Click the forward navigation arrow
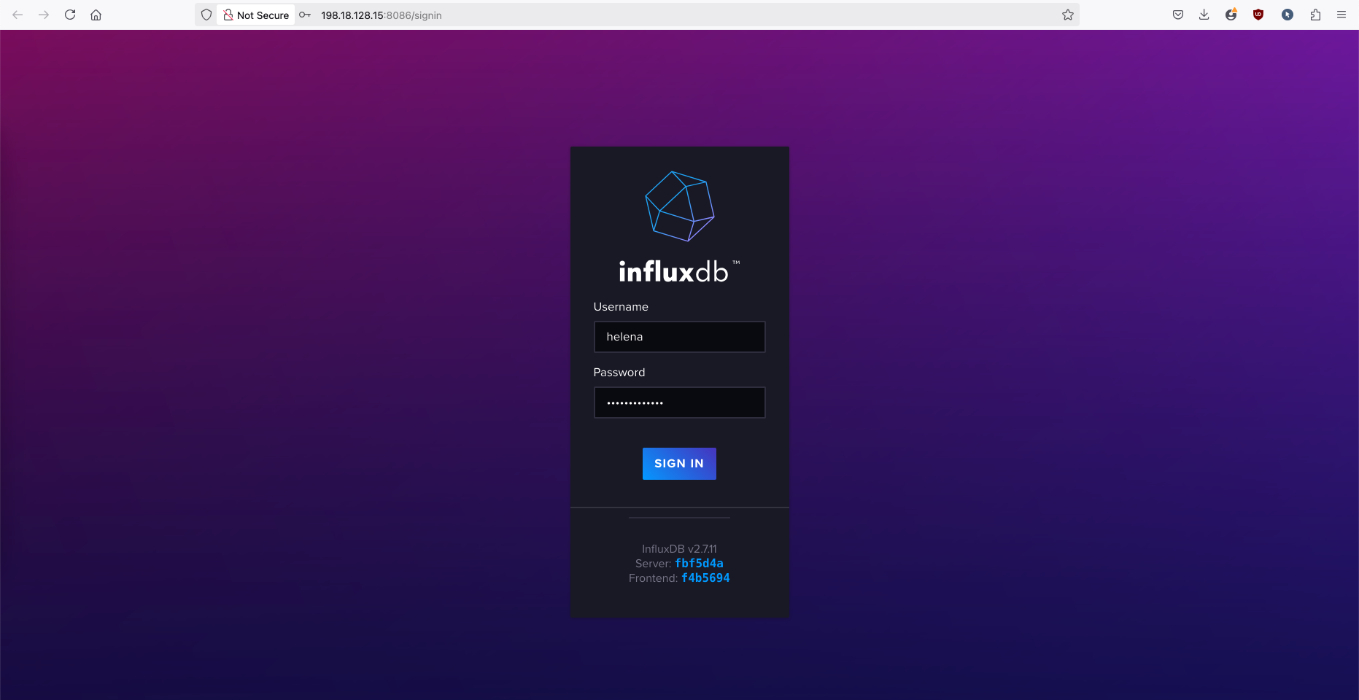Viewport: 1359px width, 700px height. point(44,15)
